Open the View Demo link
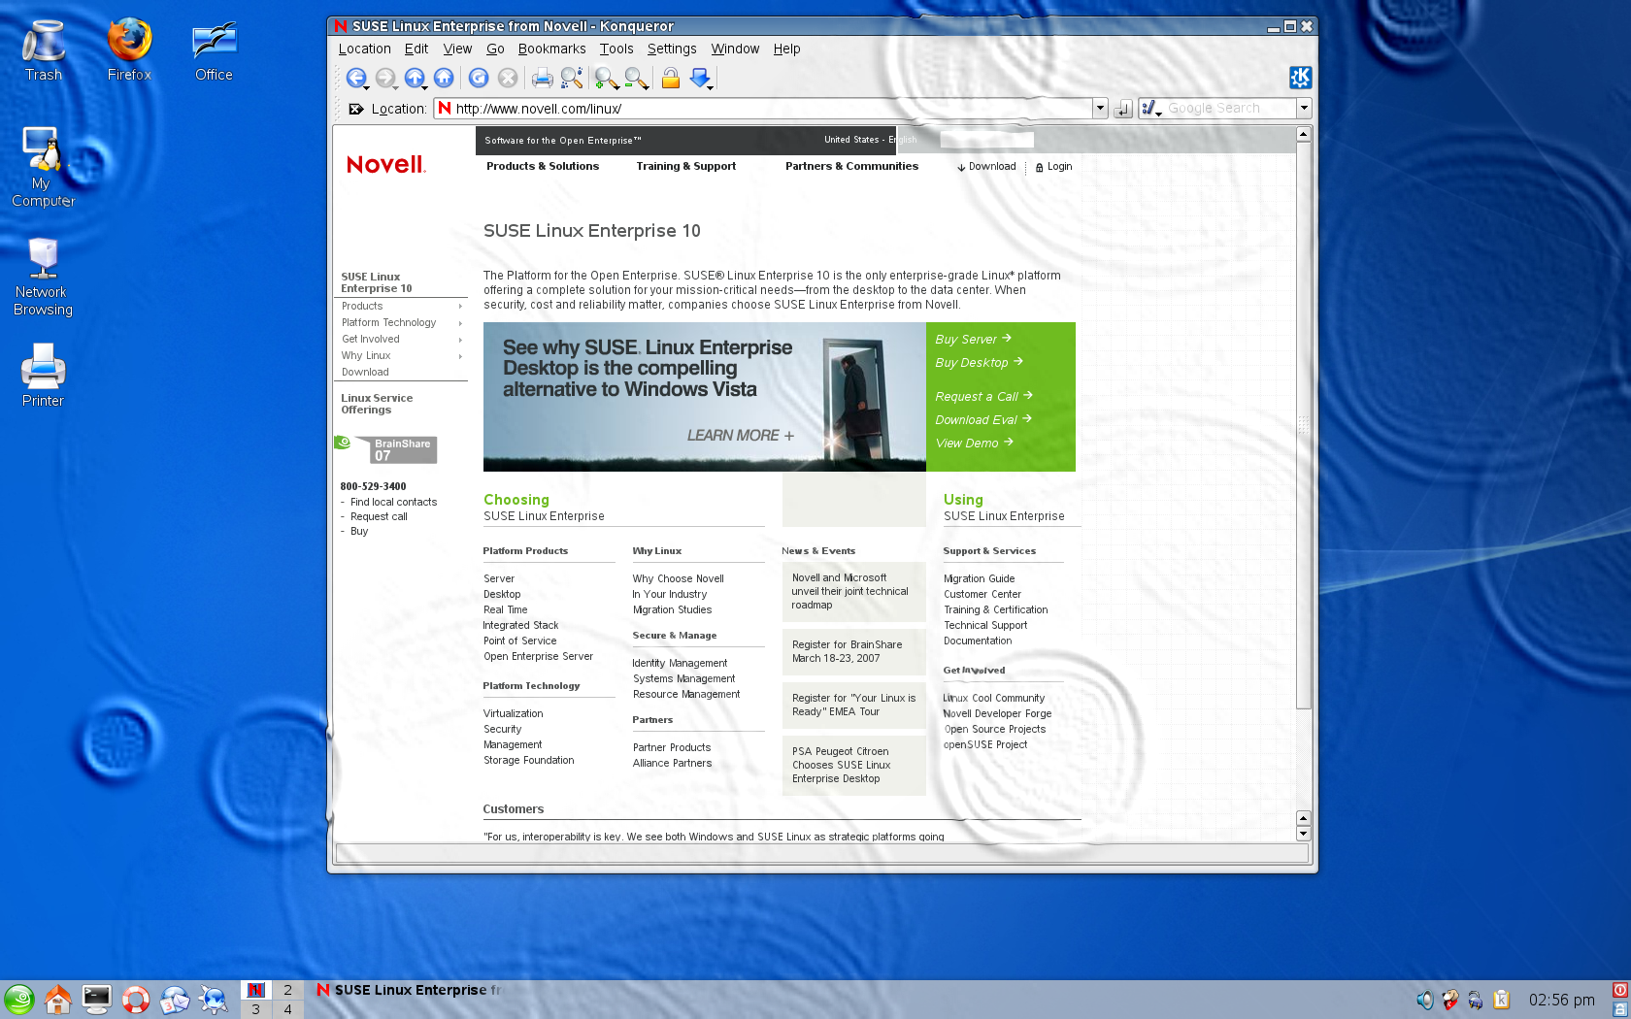 [975, 443]
